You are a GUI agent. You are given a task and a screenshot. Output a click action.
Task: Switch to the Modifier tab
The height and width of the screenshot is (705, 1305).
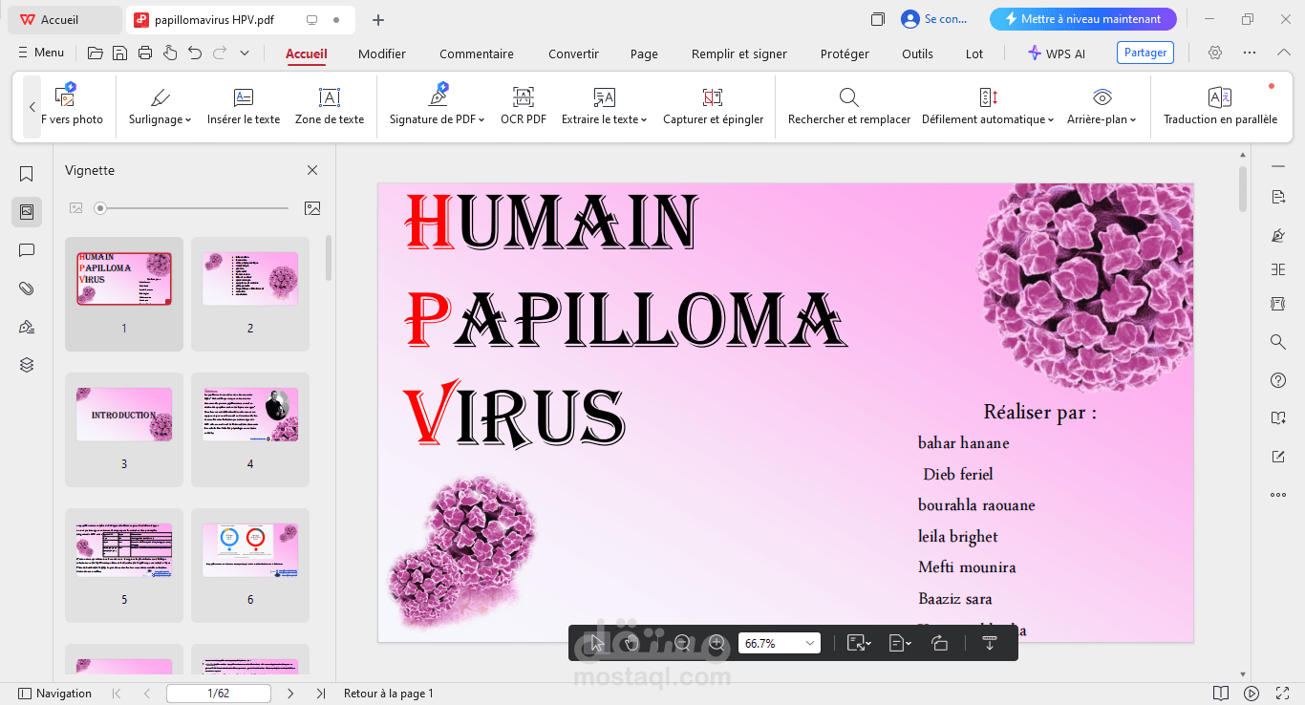tap(382, 53)
